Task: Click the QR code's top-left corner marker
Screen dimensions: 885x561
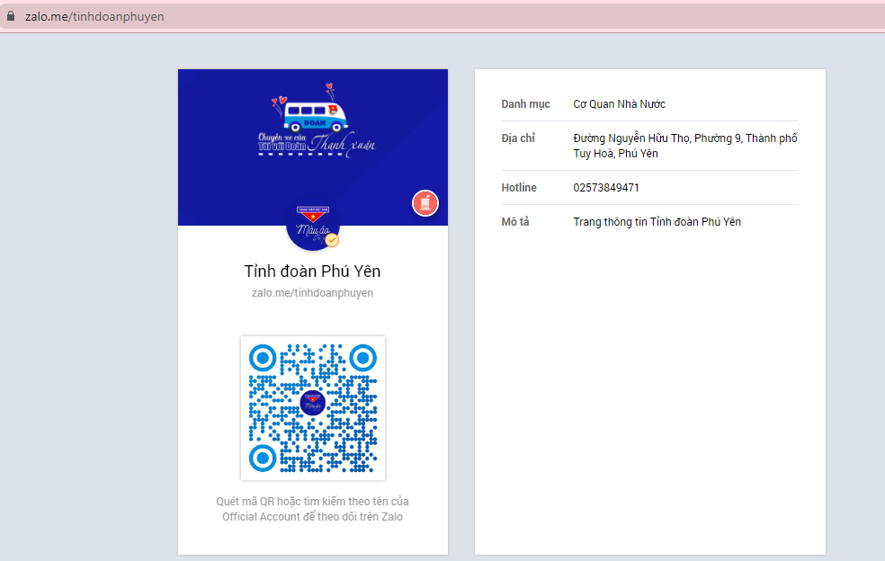Action: 262,358
